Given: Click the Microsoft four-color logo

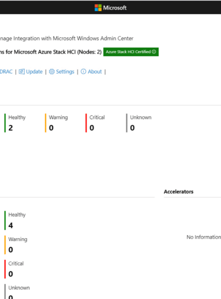Looking at the screenshot, I should [98, 8].
